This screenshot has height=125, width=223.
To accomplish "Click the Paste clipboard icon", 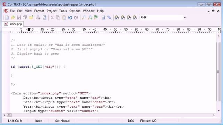I will click(x=64, y=18).
